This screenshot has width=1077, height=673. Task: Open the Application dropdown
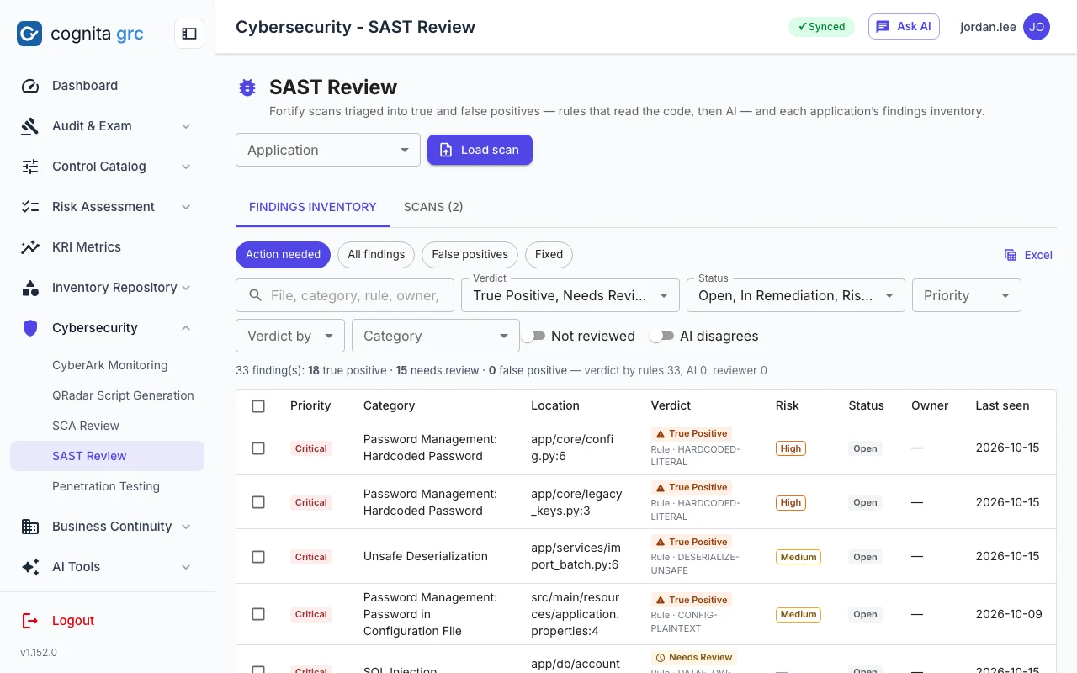pyautogui.click(x=328, y=150)
